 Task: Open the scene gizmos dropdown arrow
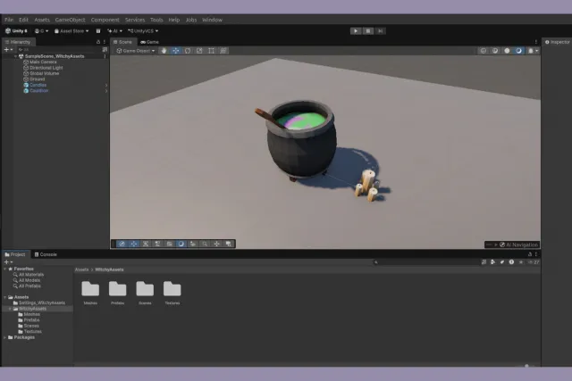point(536,51)
